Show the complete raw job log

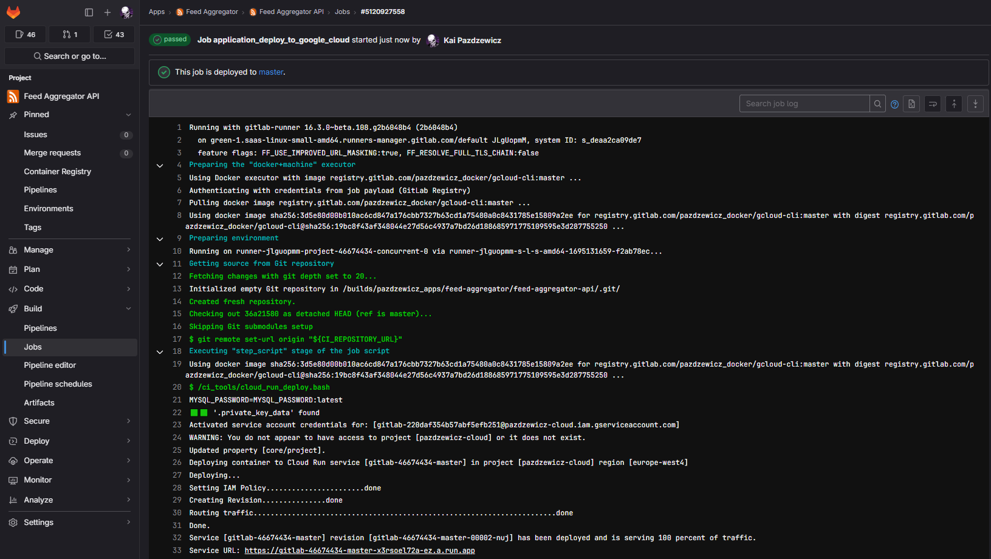click(x=911, y=104)
